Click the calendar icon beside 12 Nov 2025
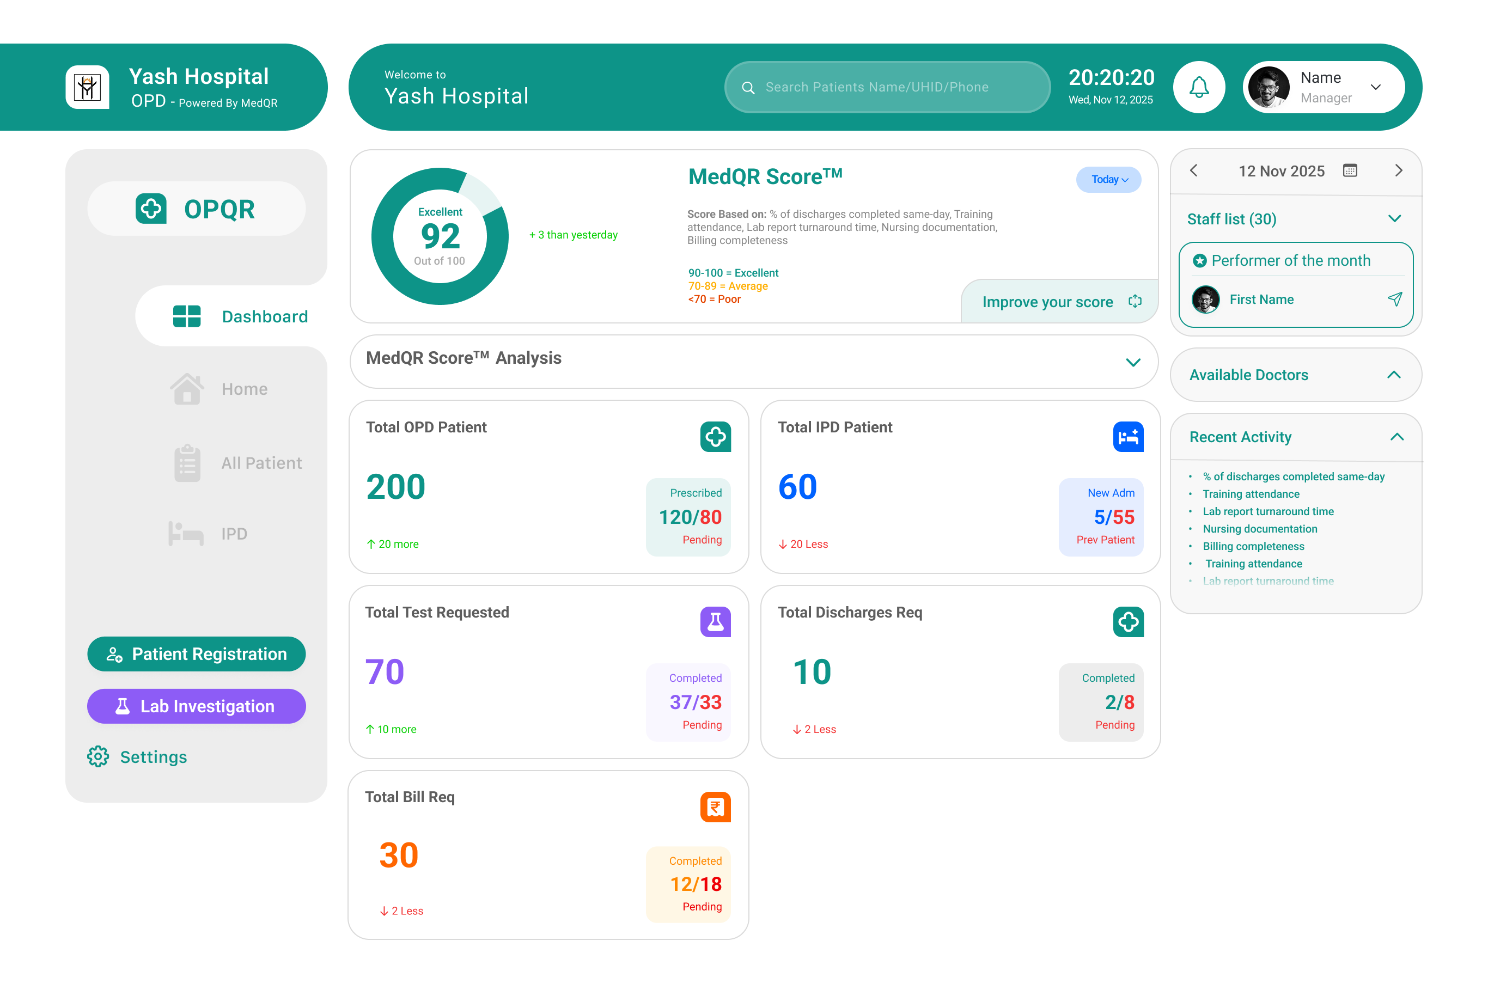 point(1350,170)
